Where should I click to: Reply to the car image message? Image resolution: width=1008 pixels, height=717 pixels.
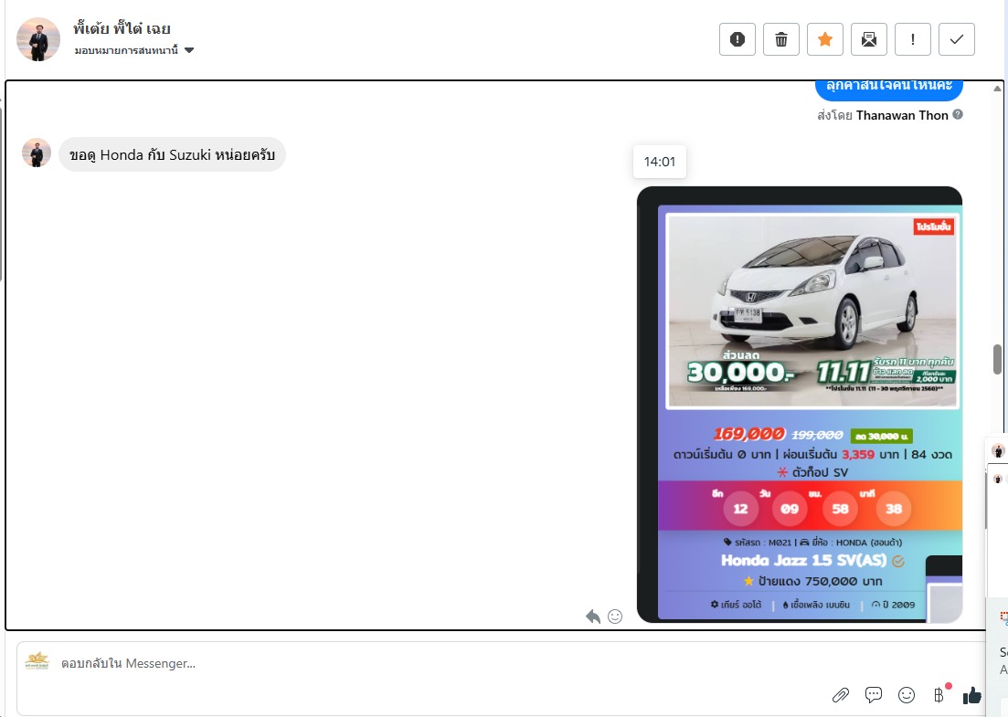coord(593,617)
